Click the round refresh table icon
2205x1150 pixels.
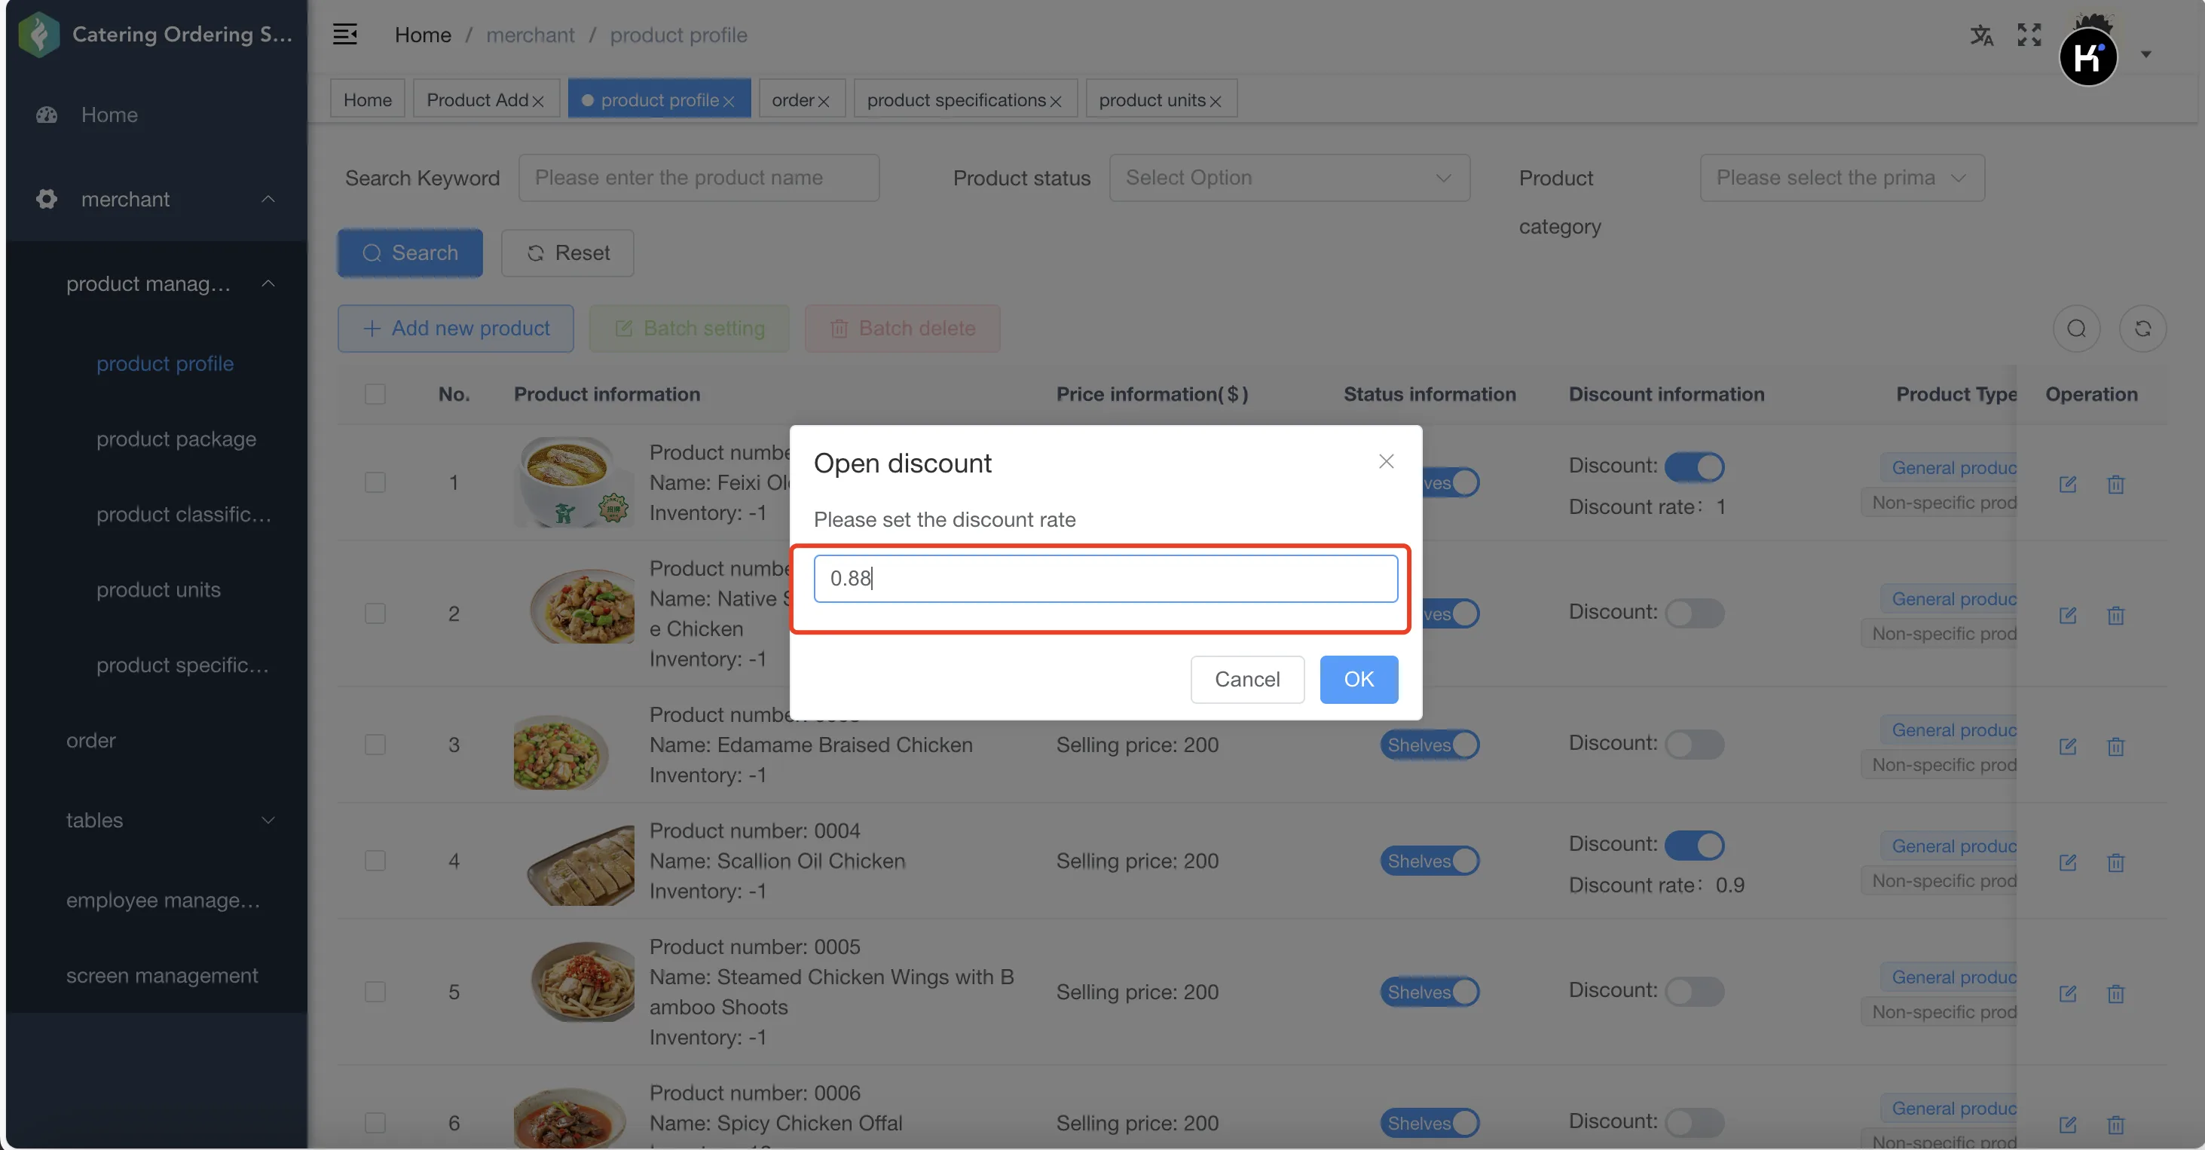(x=2142, y=329)
